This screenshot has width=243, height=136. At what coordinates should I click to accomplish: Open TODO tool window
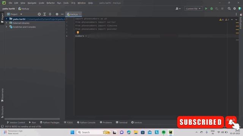68,122
